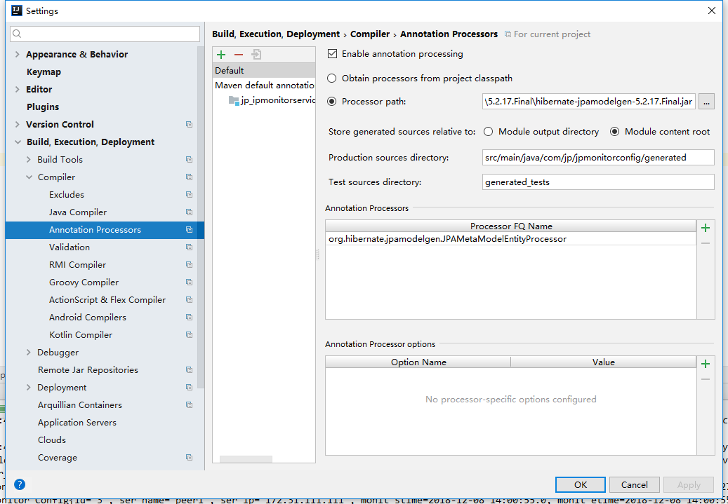Click project-level icon next to Coverage
The image size is (728, 504).
click(x=189, y=458)
